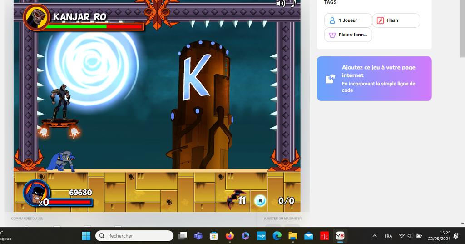Open File Explorer from the taskbar

(x=293, y=236)
